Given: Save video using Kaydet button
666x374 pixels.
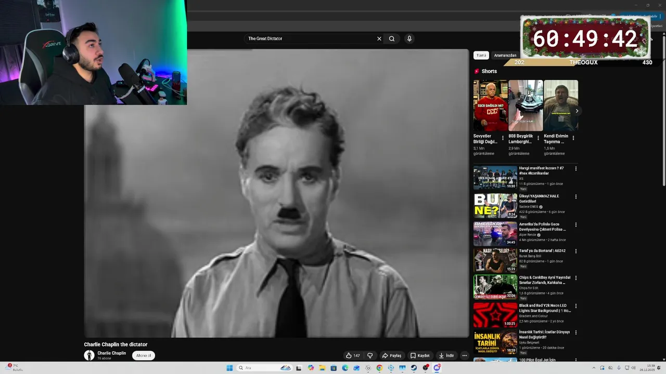Looking at the screenshot, I should [x=420, y=356].
